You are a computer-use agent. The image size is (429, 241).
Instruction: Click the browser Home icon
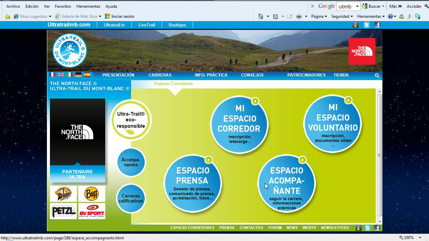(x=260, y=16)
